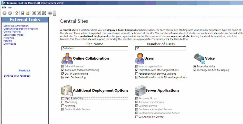Click the application icon in title bar
The height and width of the screenshot is (124, 243).
3,3
